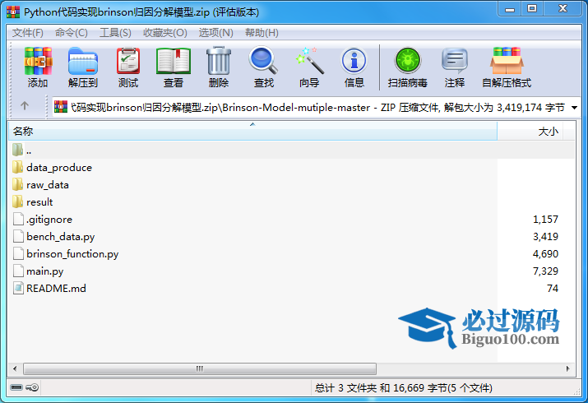Open the 收藏夹(O) menu
588x403 pixels.
point(165,33)
